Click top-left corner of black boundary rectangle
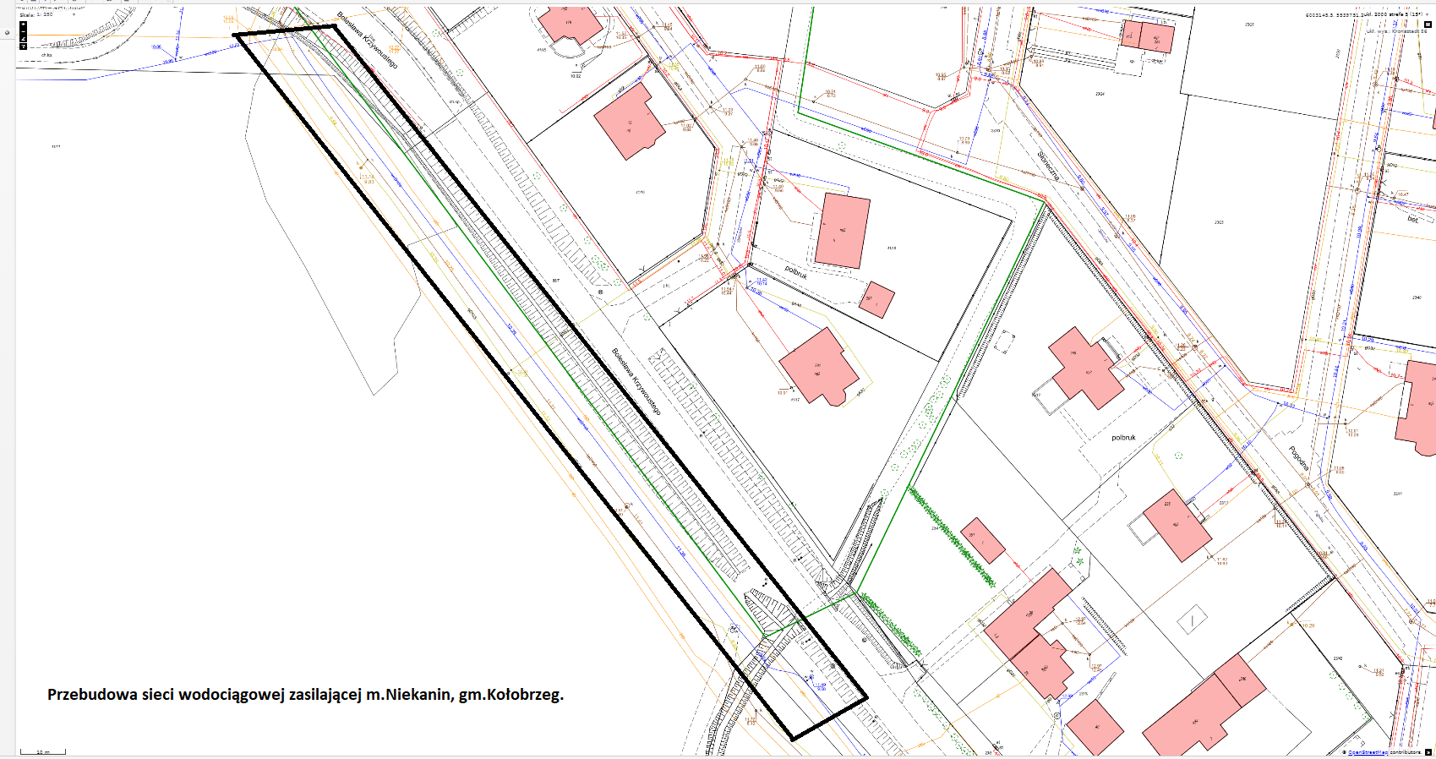This screenshot has width=1436, height=759. pos(234,35)
